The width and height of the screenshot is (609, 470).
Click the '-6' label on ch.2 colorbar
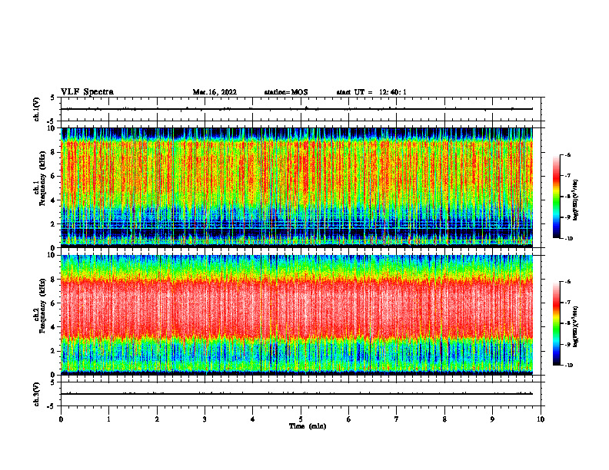tap(567, 282)
